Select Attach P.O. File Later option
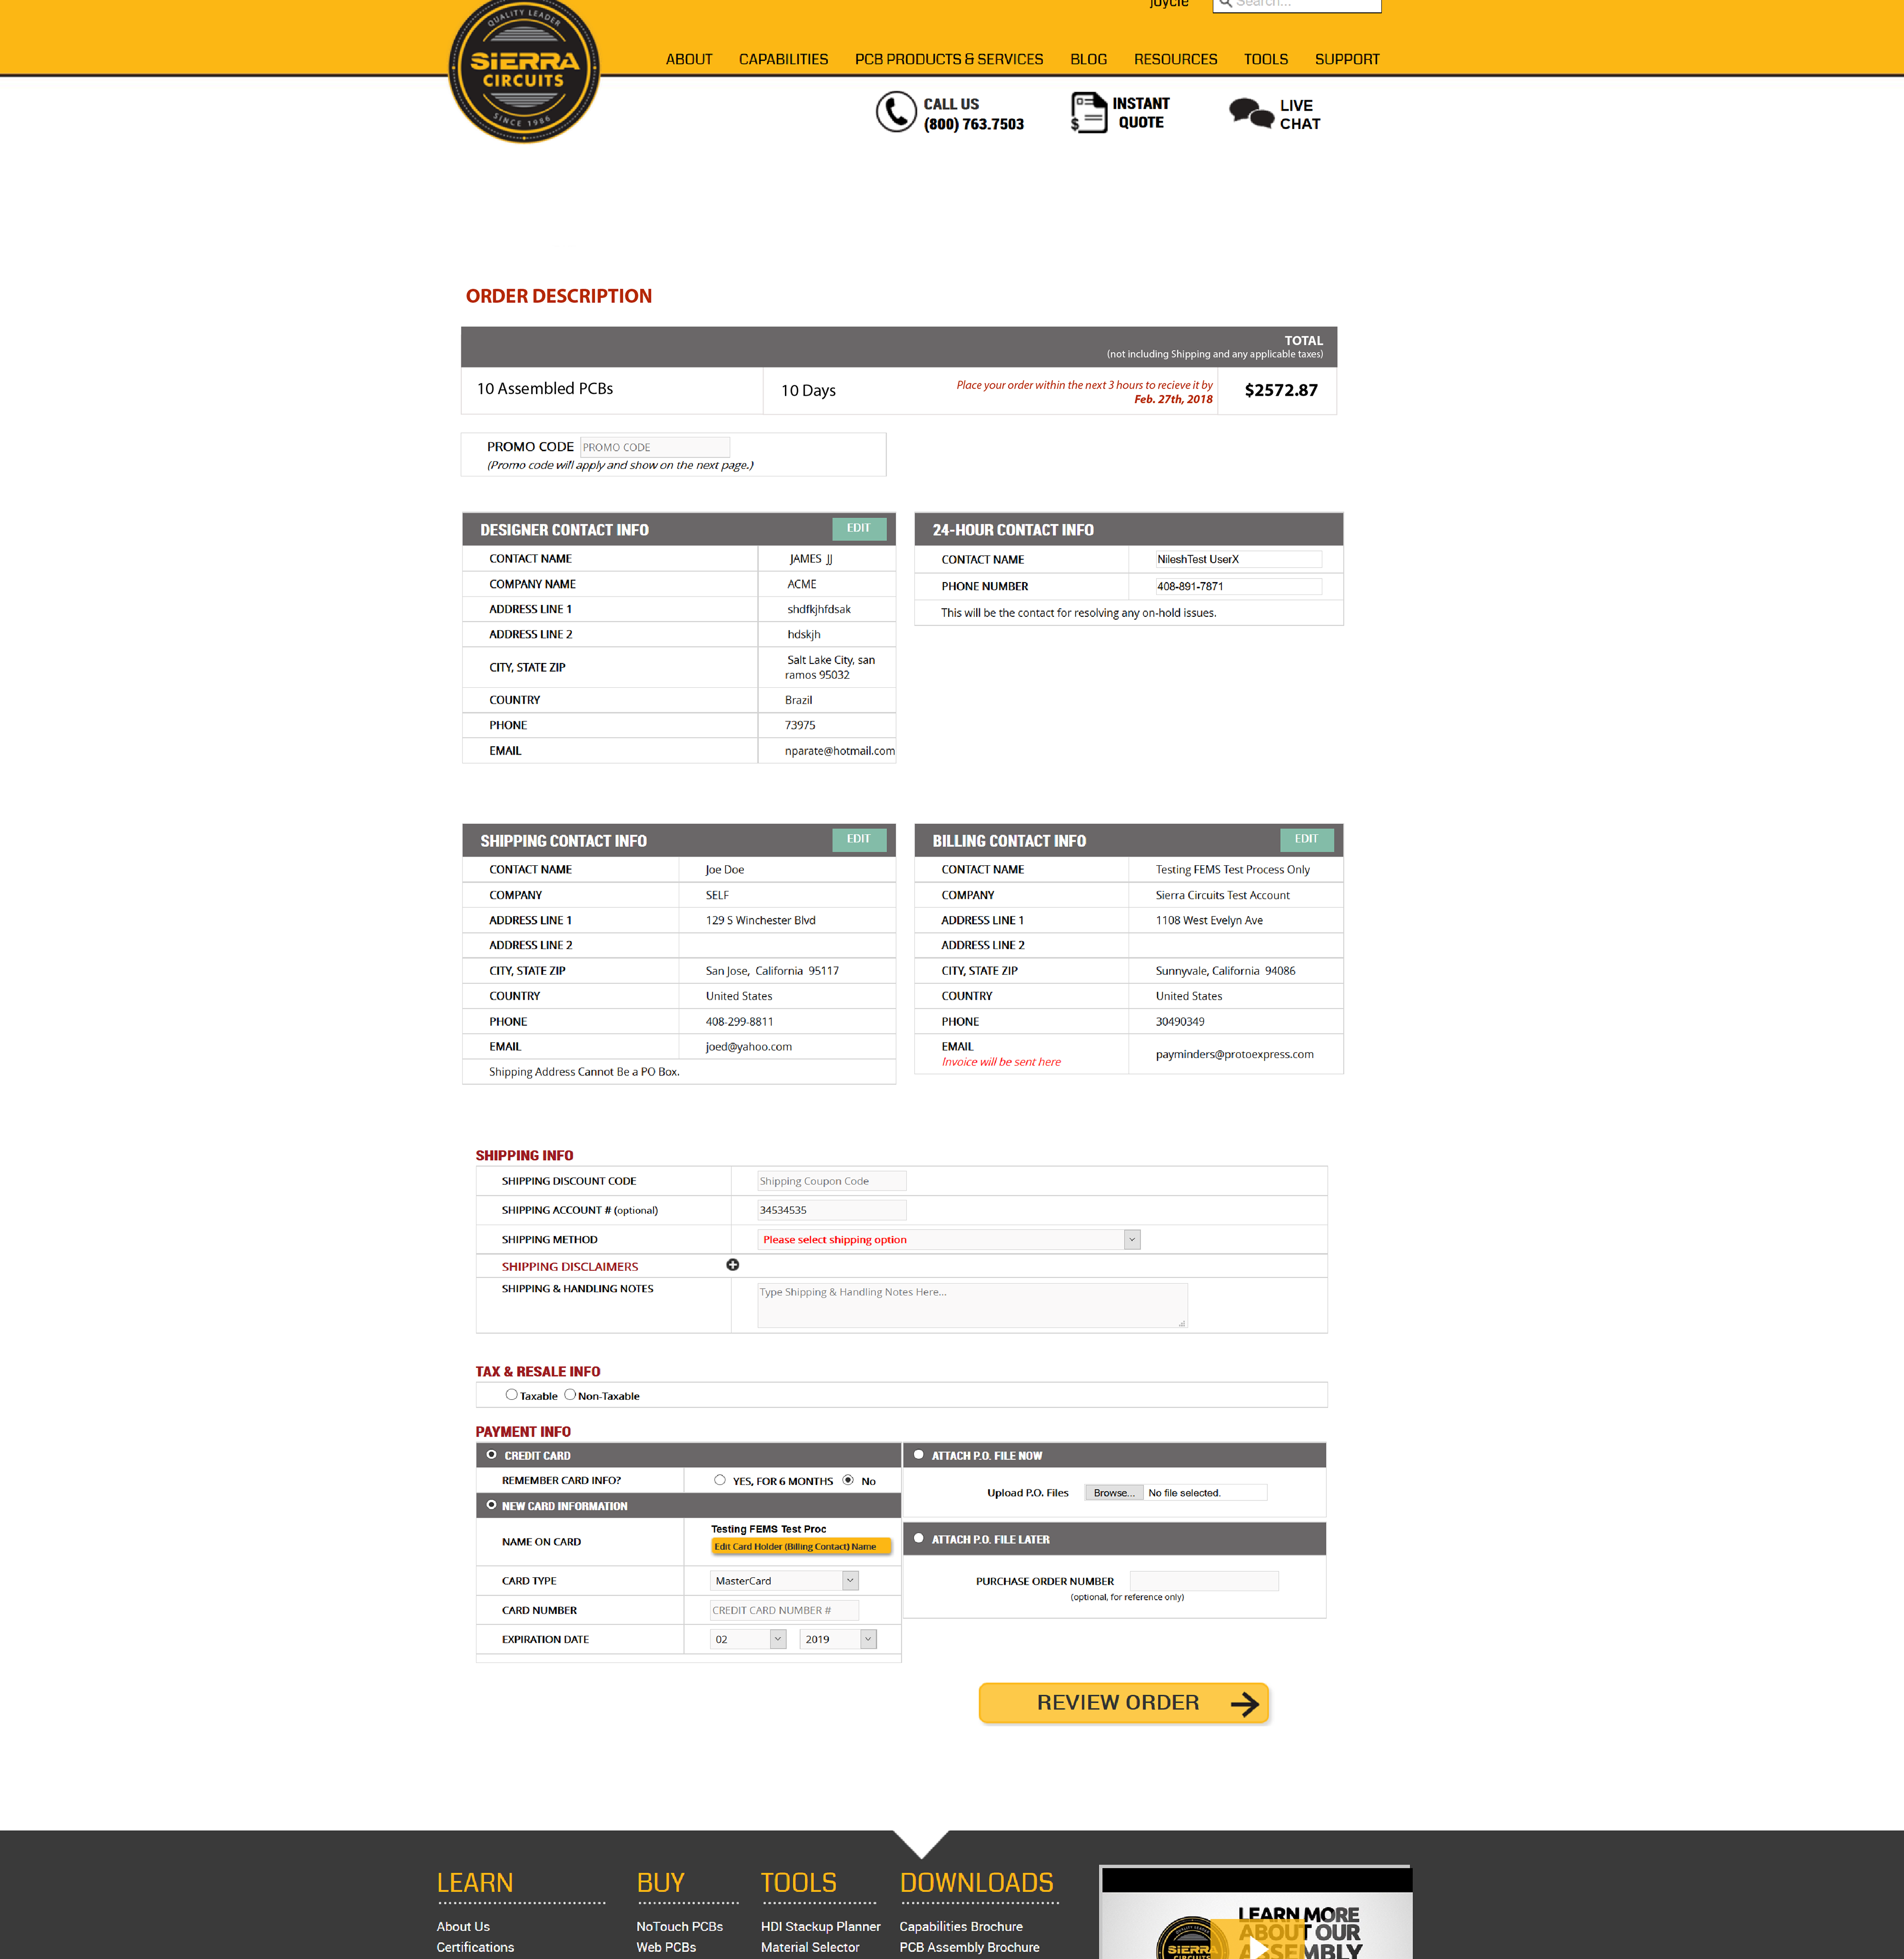The width and height of the screenshot is (1904, 1959). click(x=919, y=1538)
